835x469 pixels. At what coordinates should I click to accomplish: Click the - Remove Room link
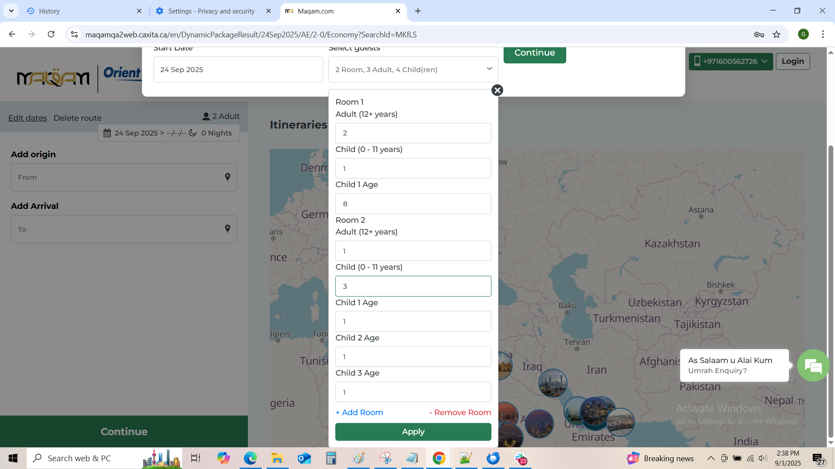(460, 413)
